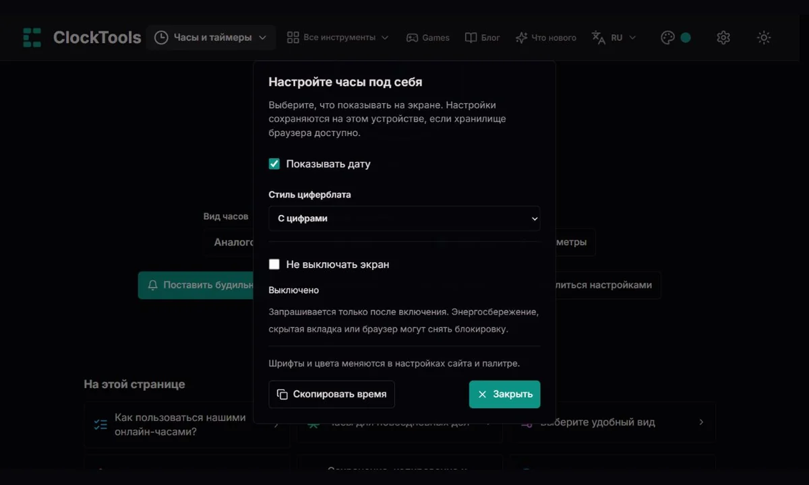Enable the Не выключать экран checkbox
Image resolution: width=809 pixels, height=485 pixels.
[274, 265]
